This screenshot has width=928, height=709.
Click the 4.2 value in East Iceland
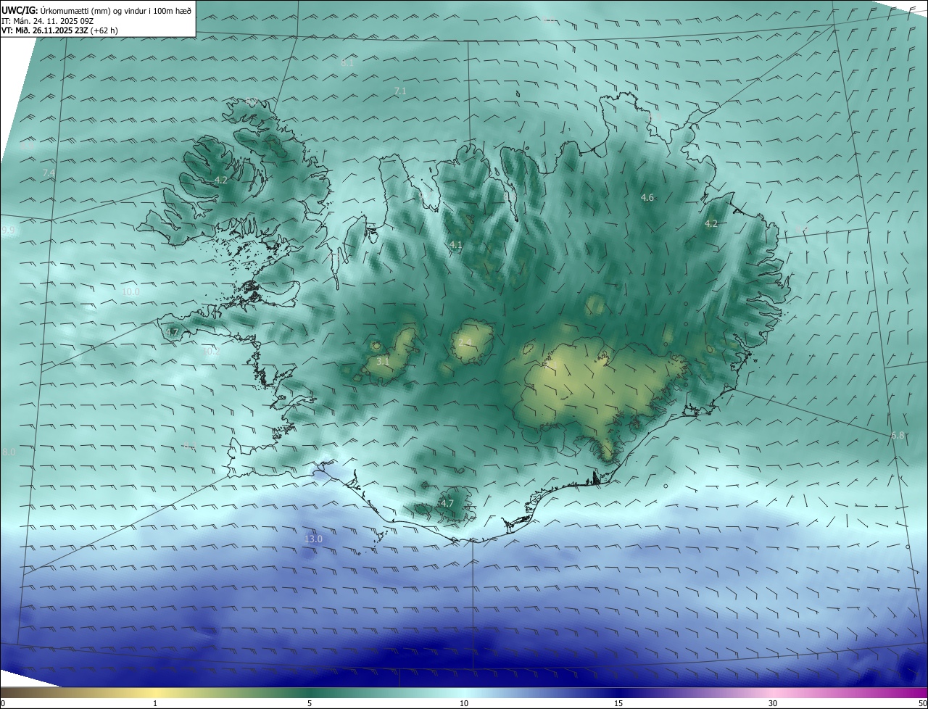(711, 223)
